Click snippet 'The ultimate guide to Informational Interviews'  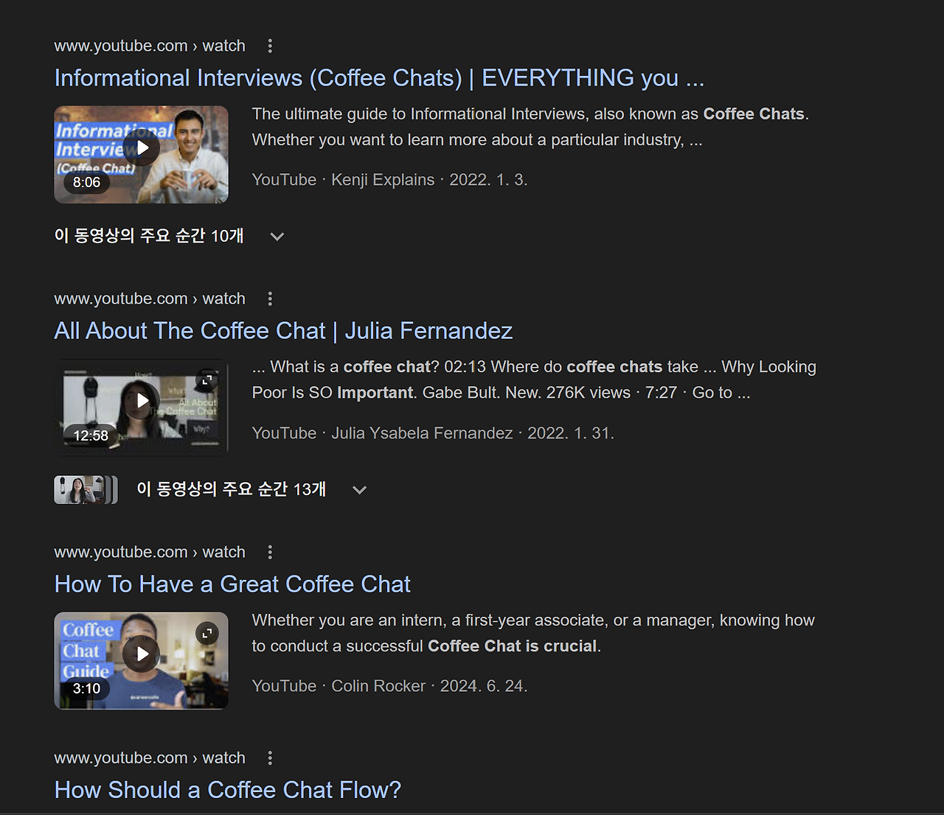pyautogui.click(x=531, y=127)
